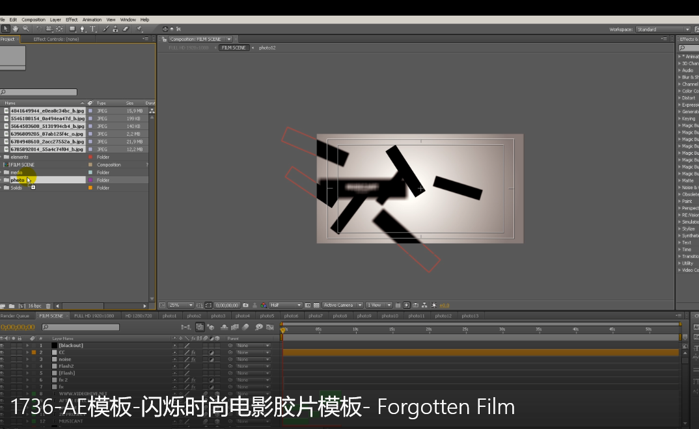Delete selected project item trash icon
Screen dimensions: 699x429
click(48, 306)
